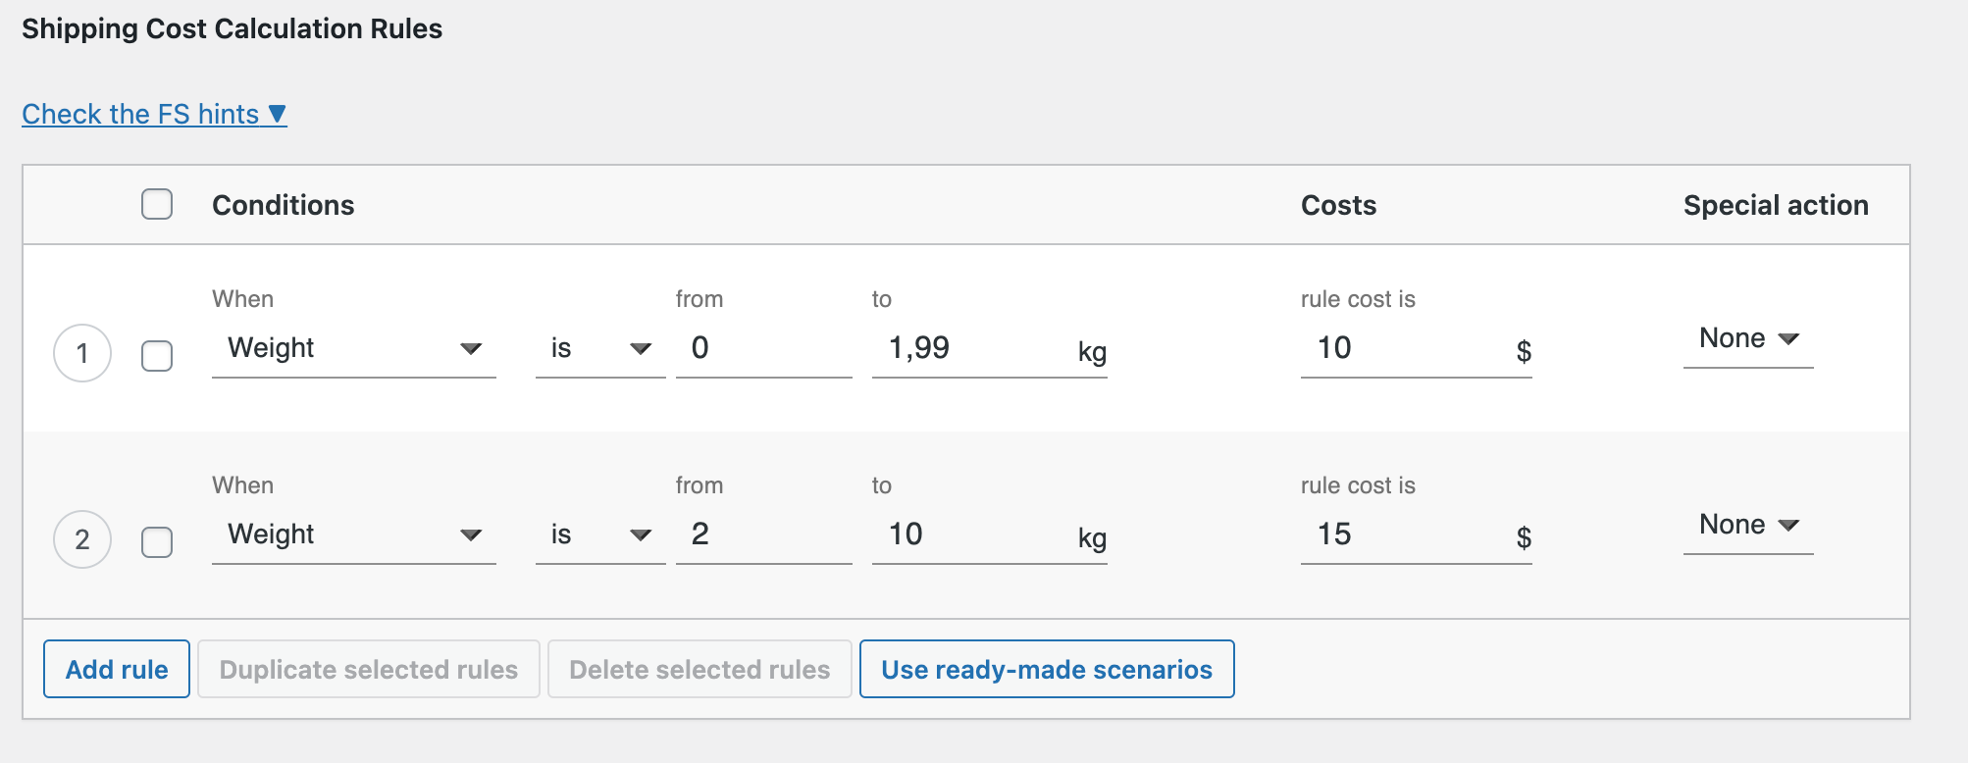
Task: Open the 'is' operator dropdown in rule 2
Action: coord(599,535)
